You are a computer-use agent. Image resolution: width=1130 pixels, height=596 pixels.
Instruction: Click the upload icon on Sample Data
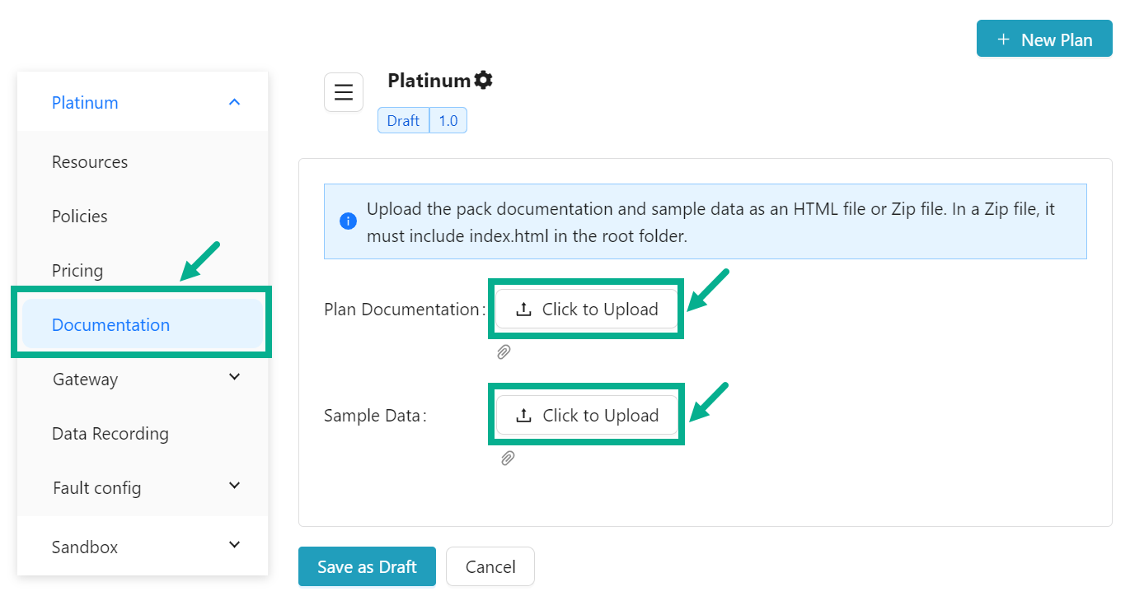pyautogui.click(x=523, y=415)
